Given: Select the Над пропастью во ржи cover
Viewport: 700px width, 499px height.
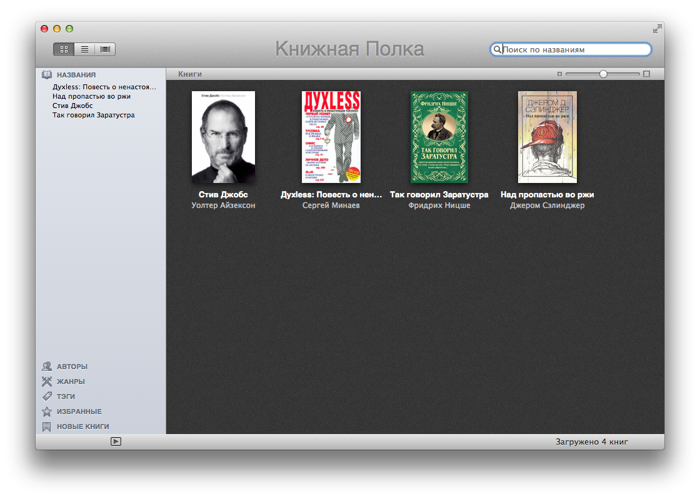Looking at the screenshot, I should (547, 137).
